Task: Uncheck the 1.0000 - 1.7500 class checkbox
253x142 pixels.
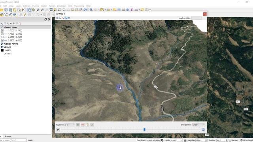Action: pyautogui.click(x=2, y=30)
